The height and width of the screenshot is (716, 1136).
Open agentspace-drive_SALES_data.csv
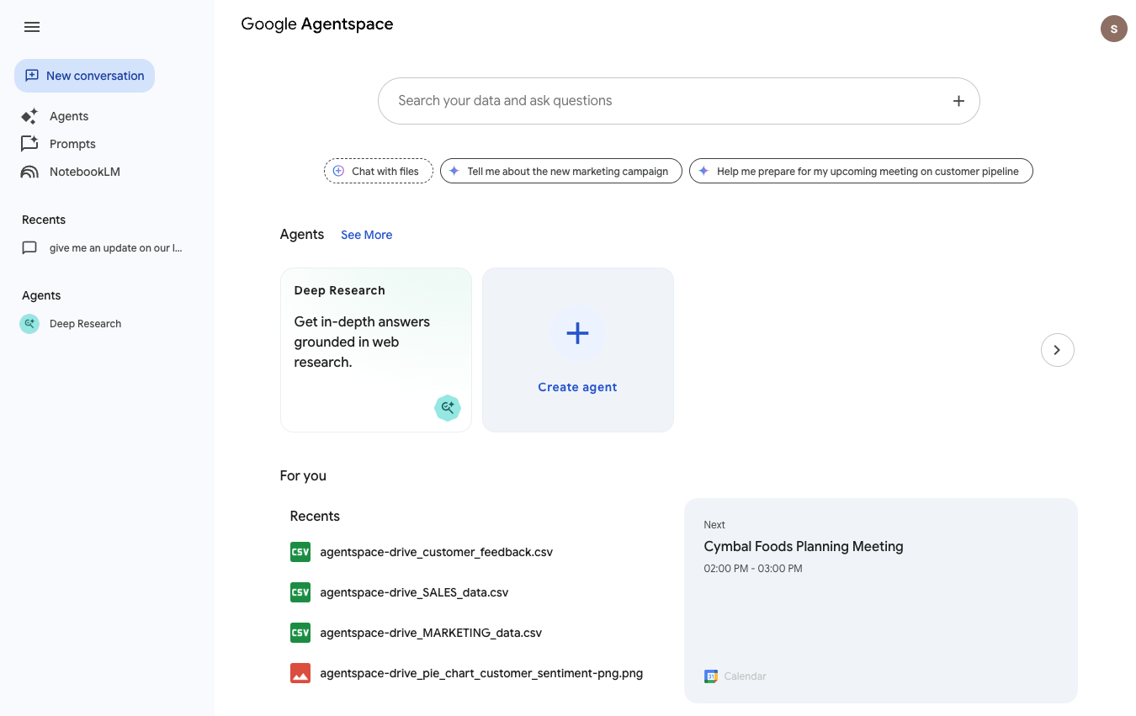coord(414,592)
